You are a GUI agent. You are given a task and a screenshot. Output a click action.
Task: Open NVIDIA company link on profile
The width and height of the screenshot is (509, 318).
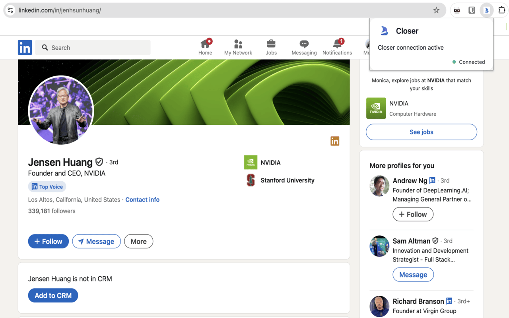pos(270,163)
